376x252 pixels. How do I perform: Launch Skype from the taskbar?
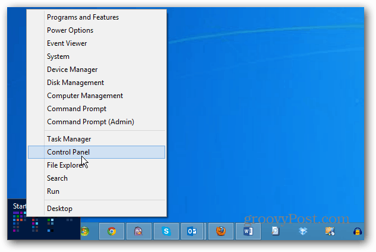click(166, 231)
